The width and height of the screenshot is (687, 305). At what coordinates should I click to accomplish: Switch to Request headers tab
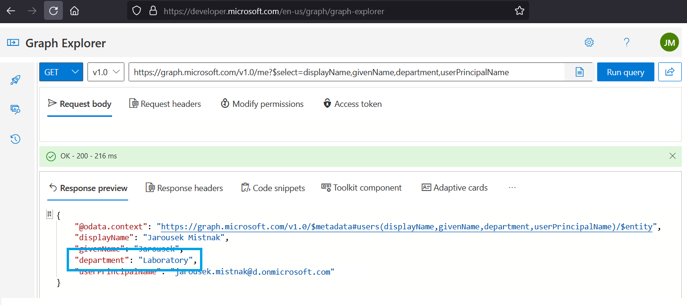pos(165,104)
